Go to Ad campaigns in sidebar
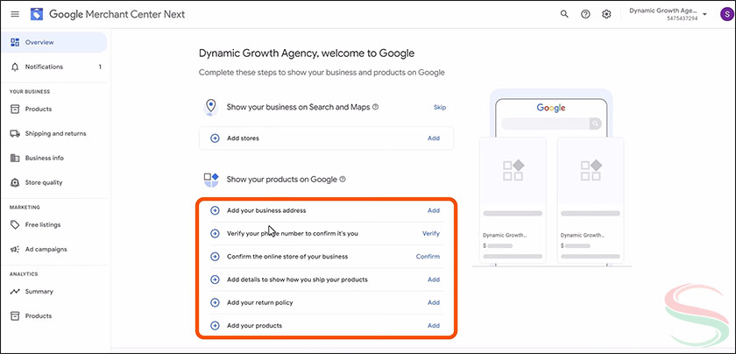Screen dimensions: 736x354 [46, 249]
